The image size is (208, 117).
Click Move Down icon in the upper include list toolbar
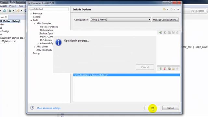tap(178, 32)
